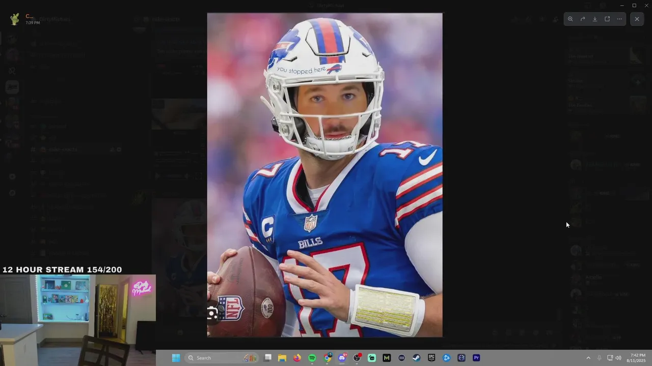This screenshot has width=652, height=366.
Task: Open Adobe Premiere Pro from the taskbar
Action: tap(476, 358)
